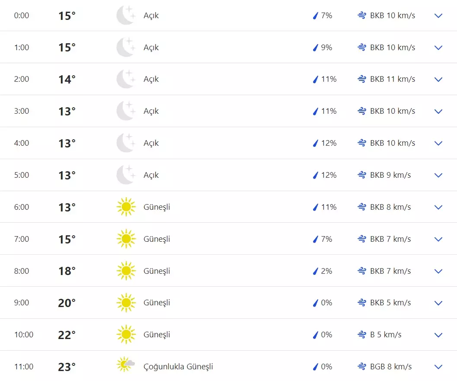Click the wind icon in the 2:00 row
The width and height of the screenshot is (457, 381).
362,79
